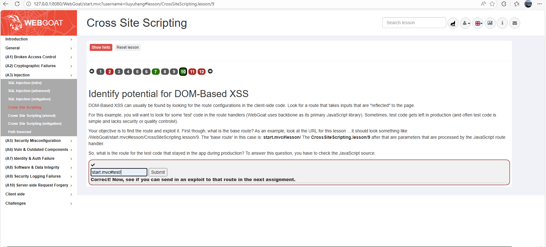The image size is (546, 247).
Task: Open browser settings ellipsis menu
Action: click(x=540, y=4)
